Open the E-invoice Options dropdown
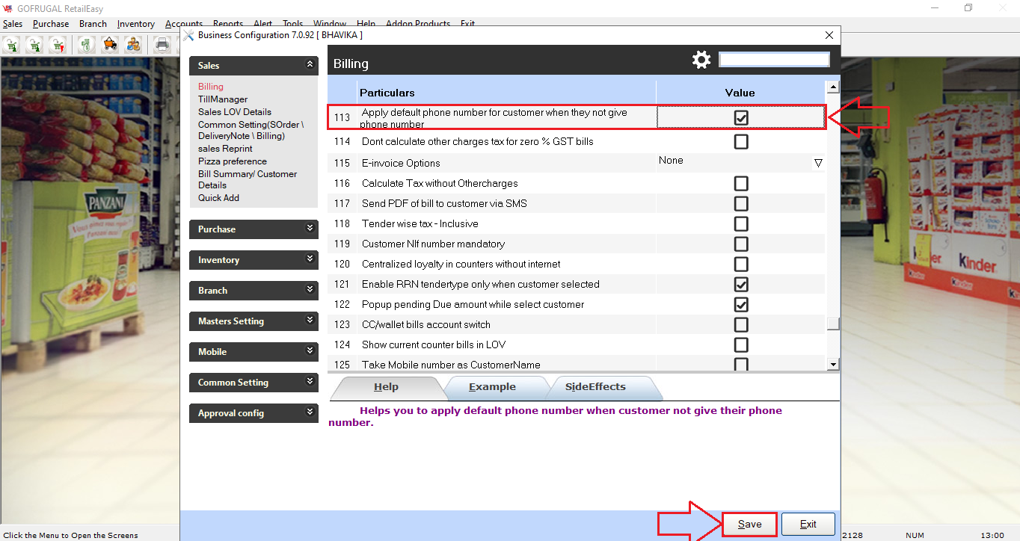The height and width of the screenshot is (541, 1020). [x=818, y=163]
